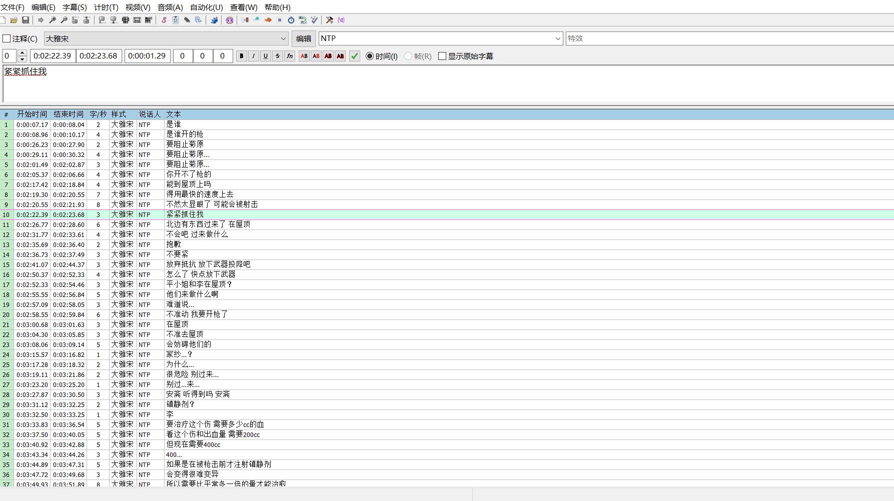894x501 pixels.
Task: Snap subtitle start to video
Action: (102, 20)
